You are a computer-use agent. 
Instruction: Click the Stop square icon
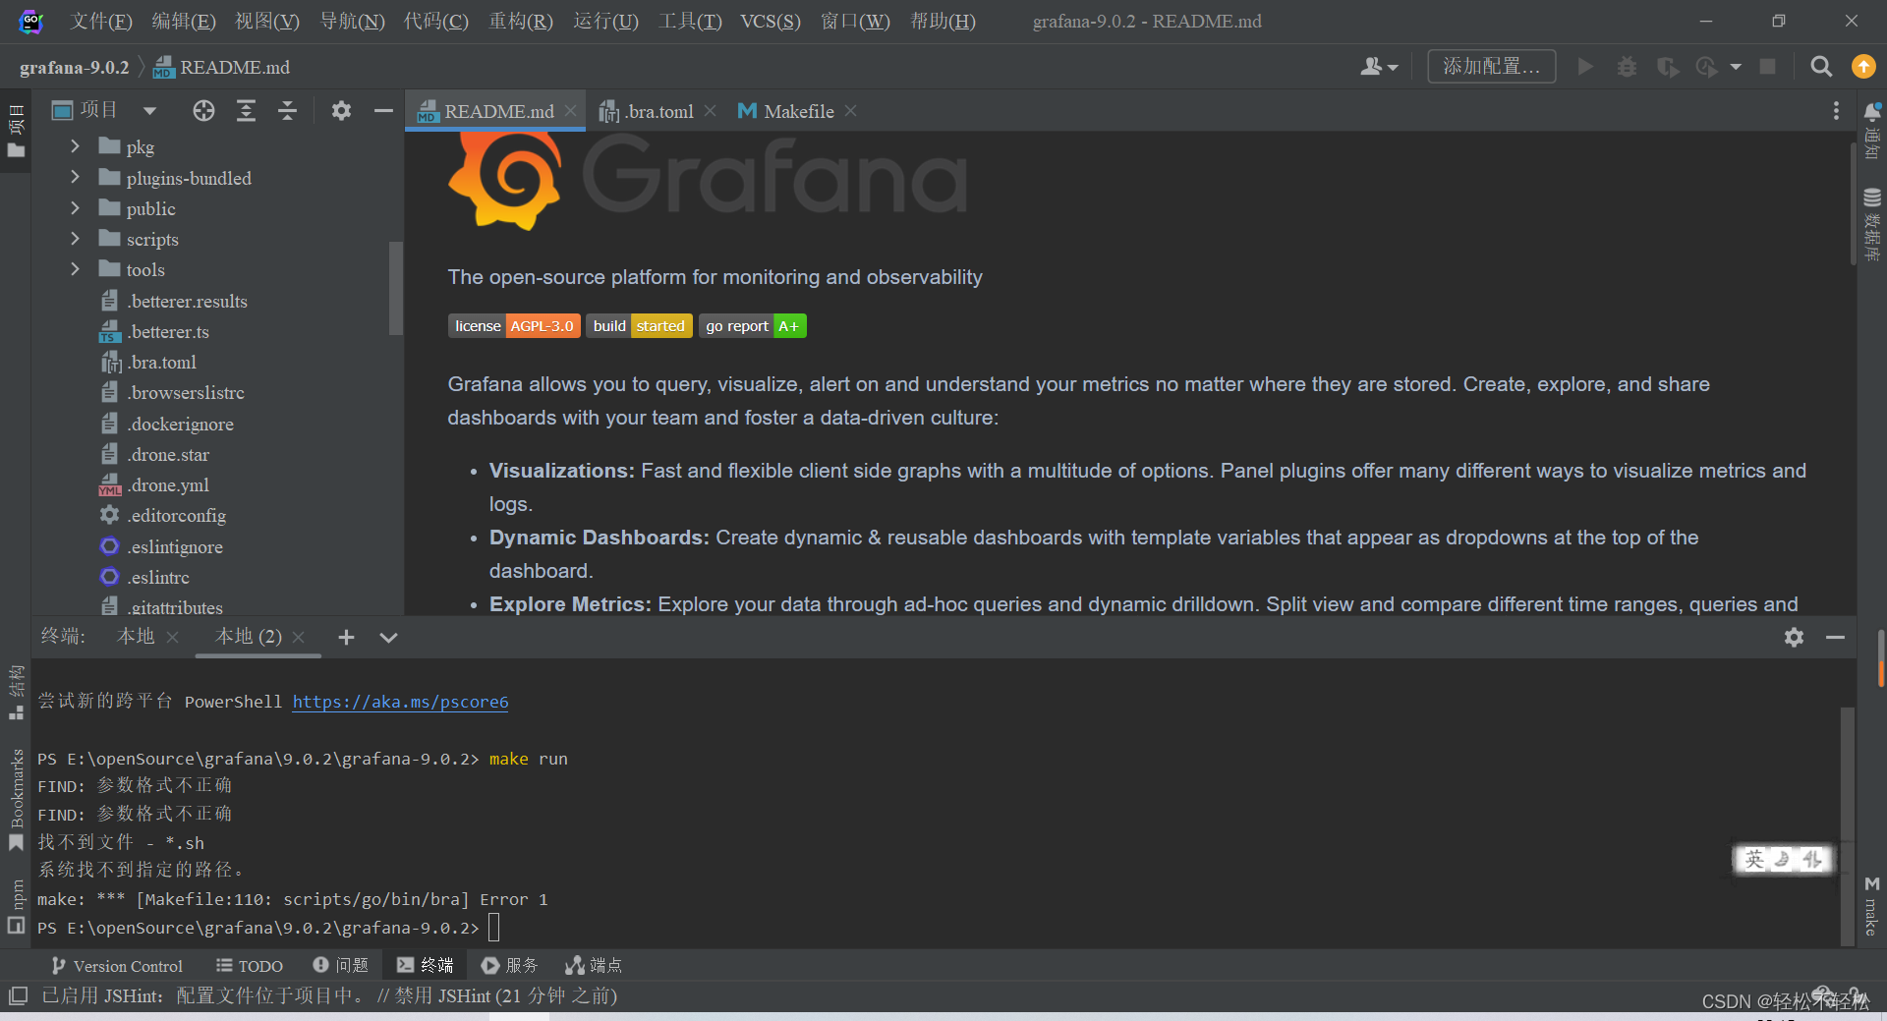point(1767,67)
